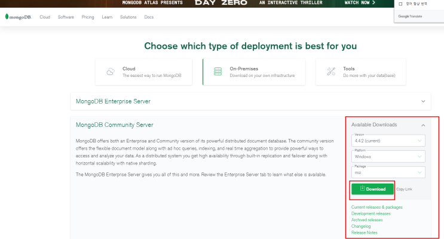Open the Cloud navigation menu
This screenshot has height=239, width=444.
45,17
